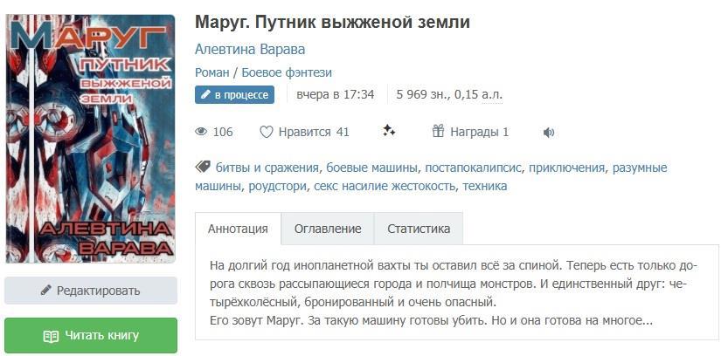Open the Статистика tab
The width and height of the screenshot is (728, 356).
coord(419,229)
